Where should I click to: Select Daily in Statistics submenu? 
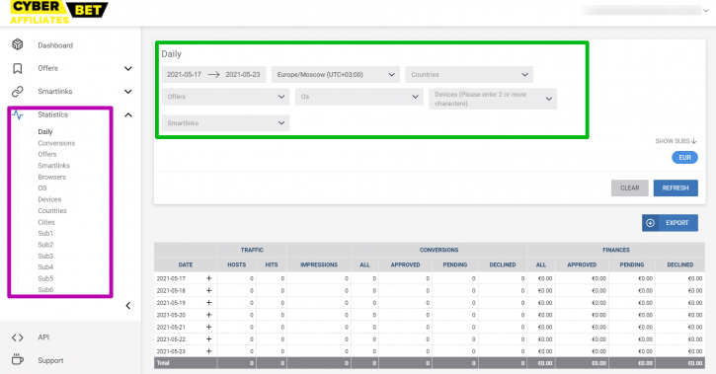click(x=45, y=132)
